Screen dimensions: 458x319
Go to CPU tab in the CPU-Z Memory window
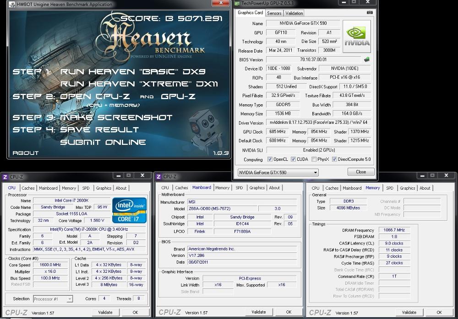[x=316, y=188]
